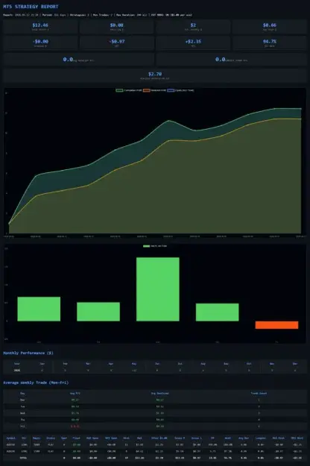The image size is (310, 466).
Task: Toggle the orange series legend swatch
Action: coord(146,90)
